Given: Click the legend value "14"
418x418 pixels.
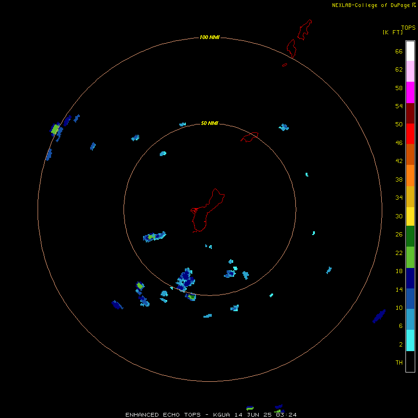Looking at the screenshot, I should pos(399,289).
